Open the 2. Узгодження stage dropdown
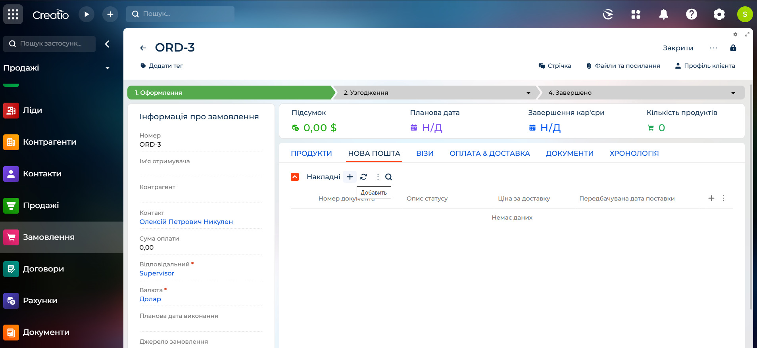The height and width of the screenshot is (348, 757). [528, 93]
